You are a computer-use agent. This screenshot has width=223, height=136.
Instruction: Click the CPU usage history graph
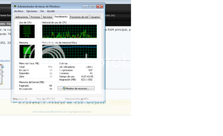(x=69, y=31)
